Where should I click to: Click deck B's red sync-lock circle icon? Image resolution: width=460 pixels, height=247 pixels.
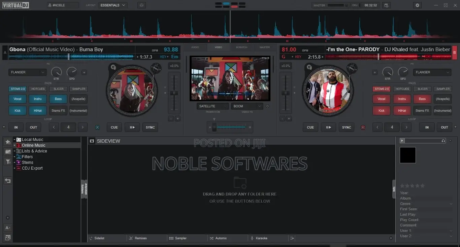[363, 127]
